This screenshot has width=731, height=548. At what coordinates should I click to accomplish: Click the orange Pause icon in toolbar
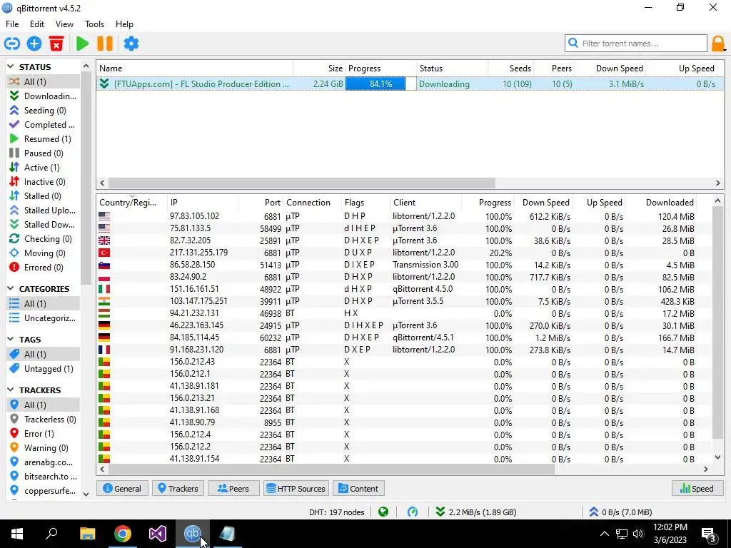(105, 44)
